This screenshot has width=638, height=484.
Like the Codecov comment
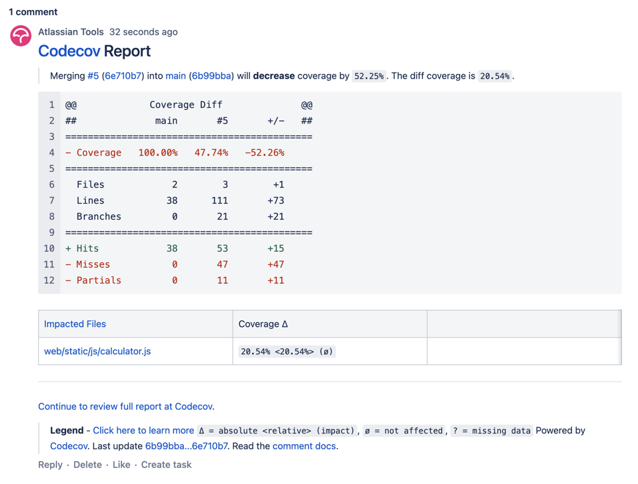coord(121,465)
